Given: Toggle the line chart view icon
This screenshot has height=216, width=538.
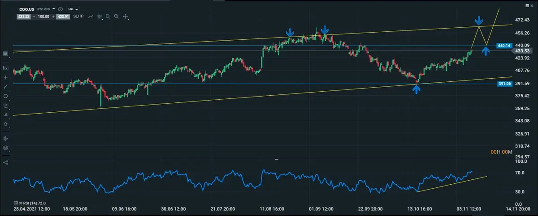Looking at the screenshot, I should 91,17.
